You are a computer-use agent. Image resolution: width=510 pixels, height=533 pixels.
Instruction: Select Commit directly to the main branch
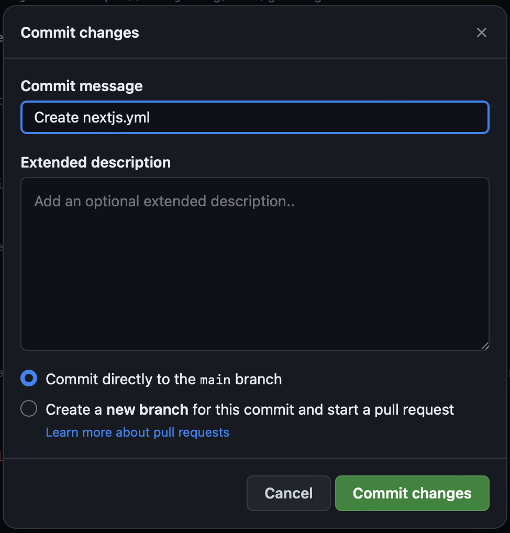coord(29,379)
